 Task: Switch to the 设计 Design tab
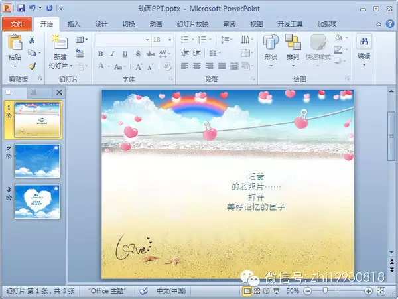click(101, 24)
